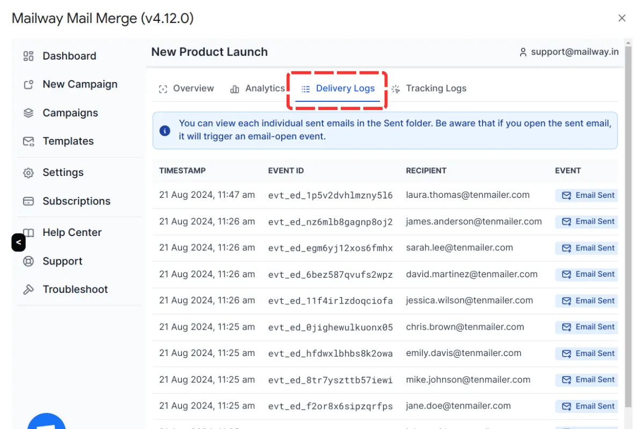Click Email Sent badge for laura.thomas
Image resolution: width=644 pixels, height=429 pixels.
click(588, 196)
